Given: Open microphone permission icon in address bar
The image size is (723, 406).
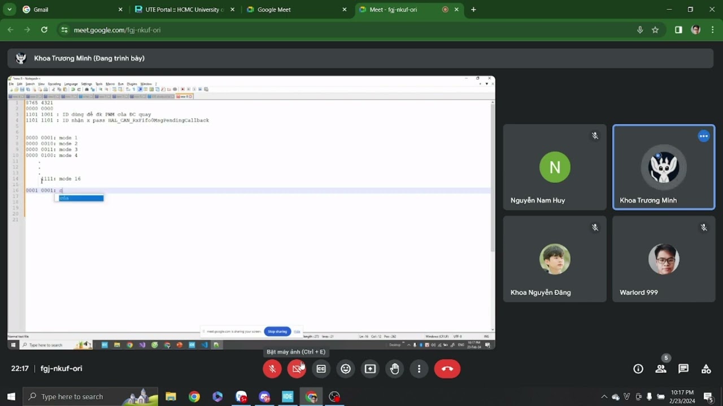Looking at the screenshot, I should click(640, 30).
